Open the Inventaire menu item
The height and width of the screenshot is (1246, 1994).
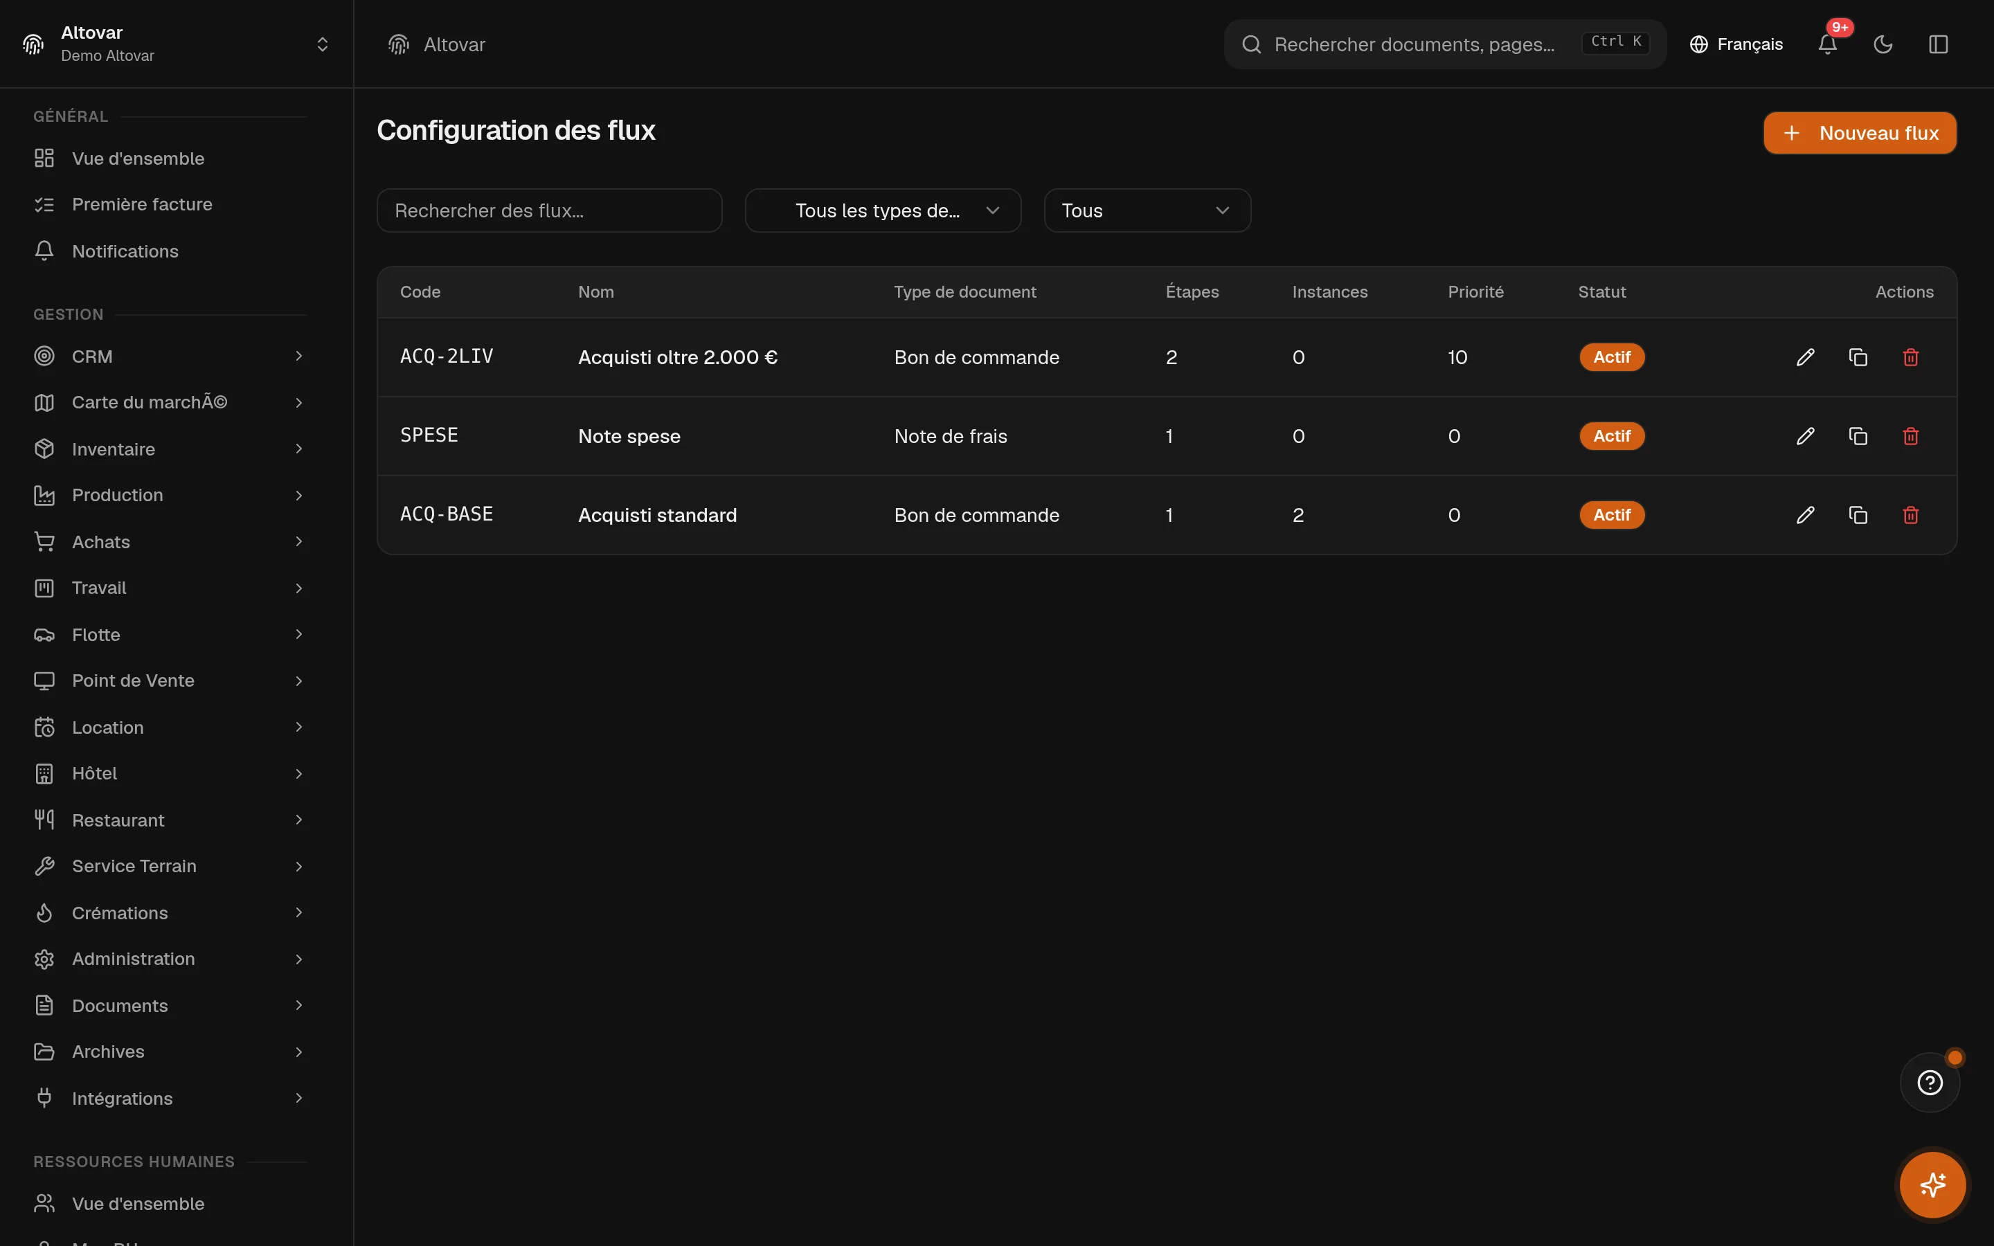170,449
